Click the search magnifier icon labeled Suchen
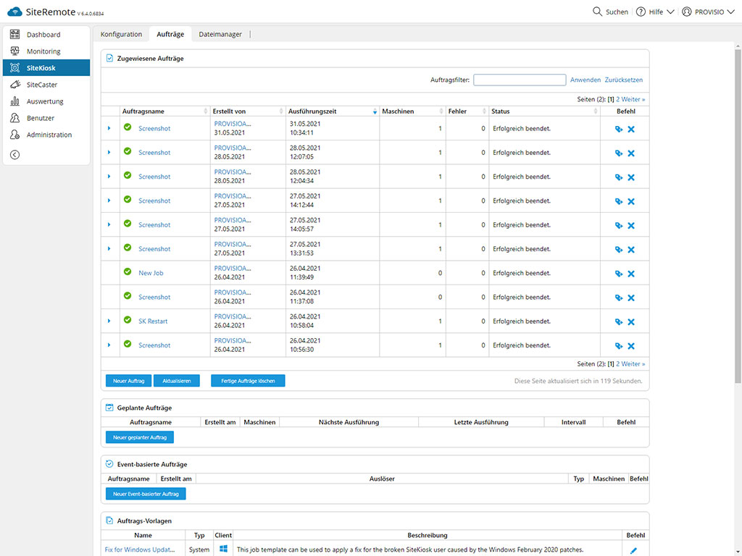The width and height of the screenshot is (742, 556). pos(597,12)
